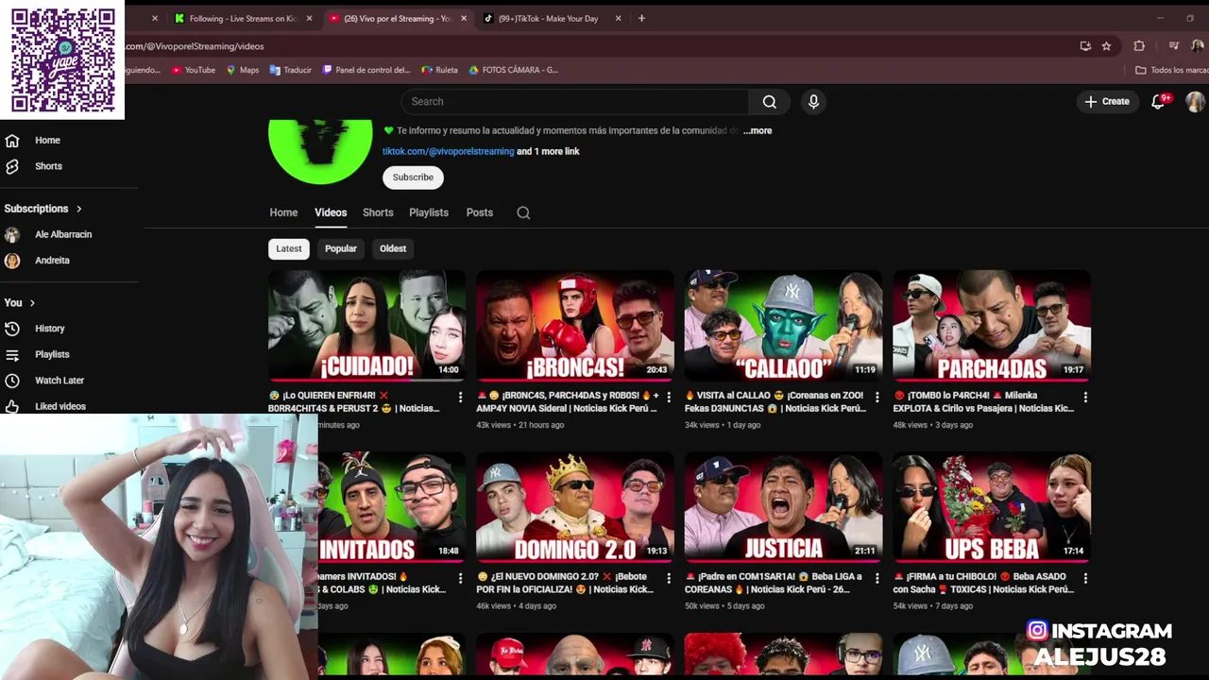Open the ¡BRONC4S! video thumbnail
Image resolution: width=1209 pixels, height=680 pixels.
[x=575, y=326]
